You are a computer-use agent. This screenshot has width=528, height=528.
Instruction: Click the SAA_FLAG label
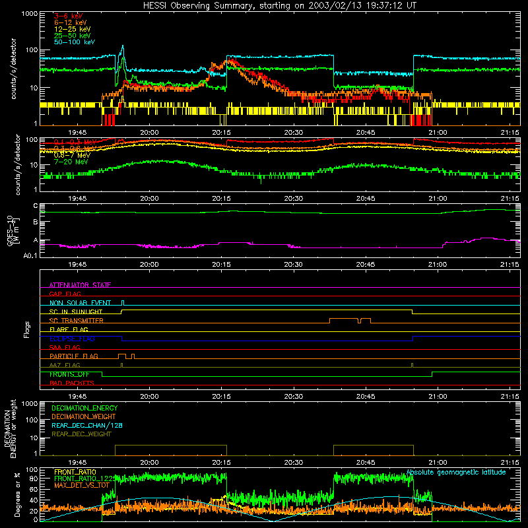click(65, 347)
